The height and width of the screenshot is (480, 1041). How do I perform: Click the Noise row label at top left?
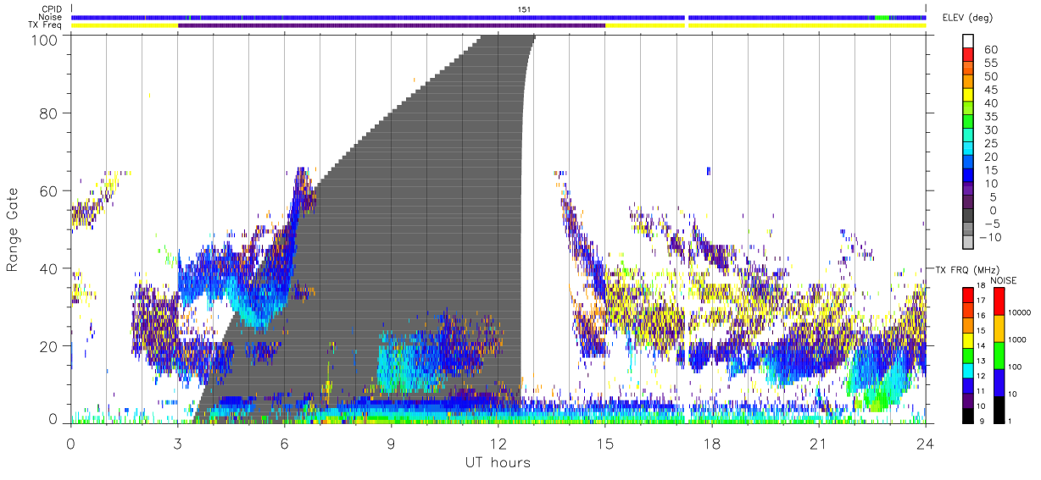51,17
